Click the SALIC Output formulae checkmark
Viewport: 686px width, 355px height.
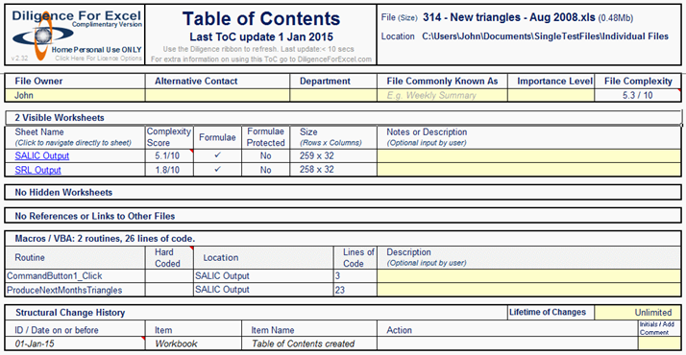click(x=217, y=155)
